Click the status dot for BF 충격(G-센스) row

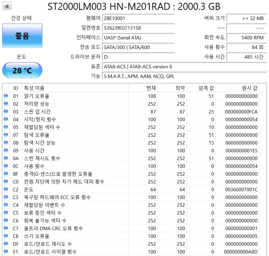click(6, 174)
